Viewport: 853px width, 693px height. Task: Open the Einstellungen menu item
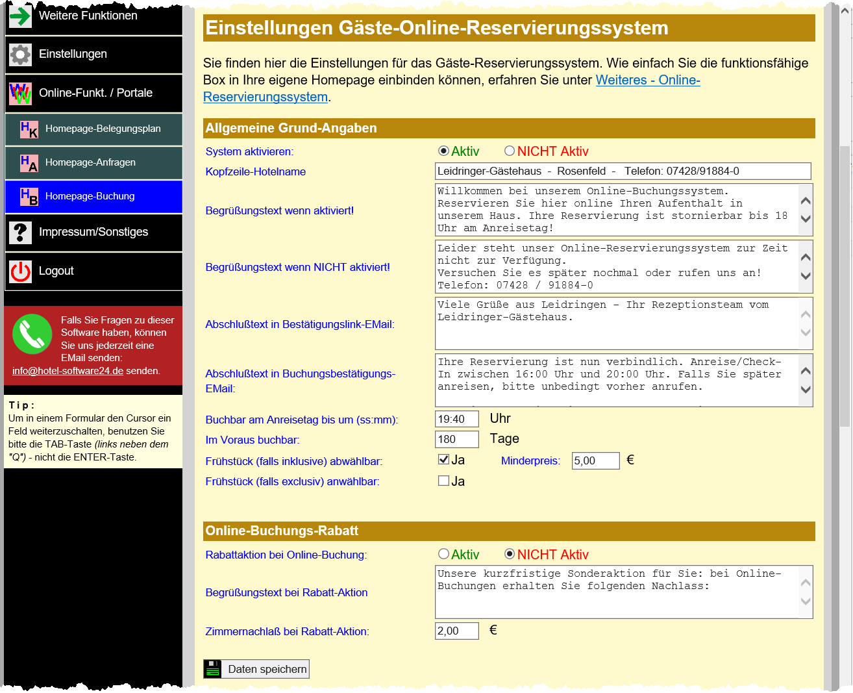click(x=93, y=55)
